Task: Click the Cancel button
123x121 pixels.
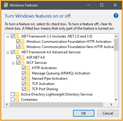Action: click(x=108, y=113)
